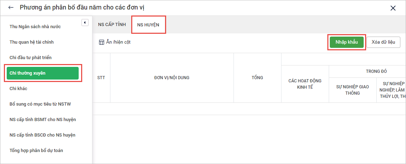Go to Chi đầu tư phát triển
Screen dimensions: 406x164
tap(31, 58)
